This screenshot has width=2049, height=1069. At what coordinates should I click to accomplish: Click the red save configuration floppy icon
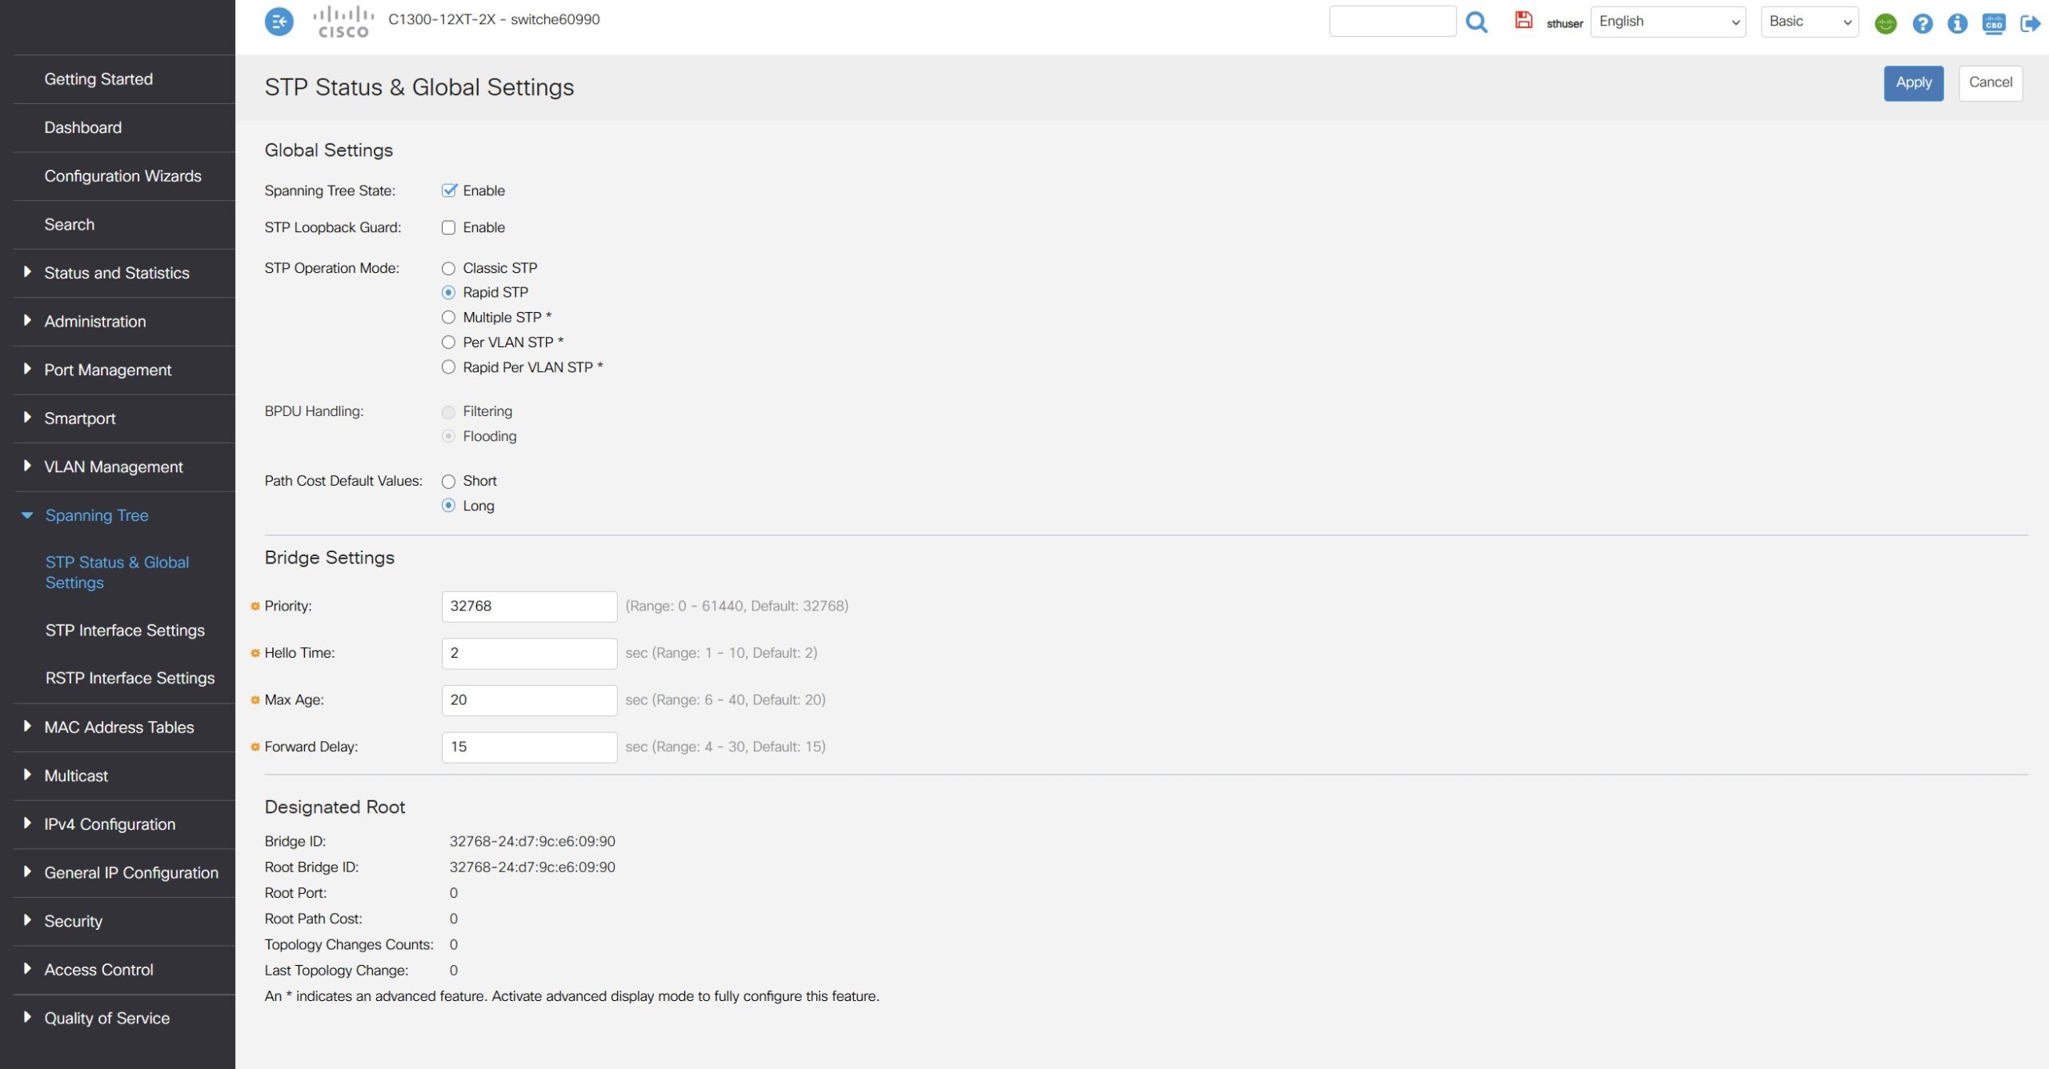click(1523, 20)
